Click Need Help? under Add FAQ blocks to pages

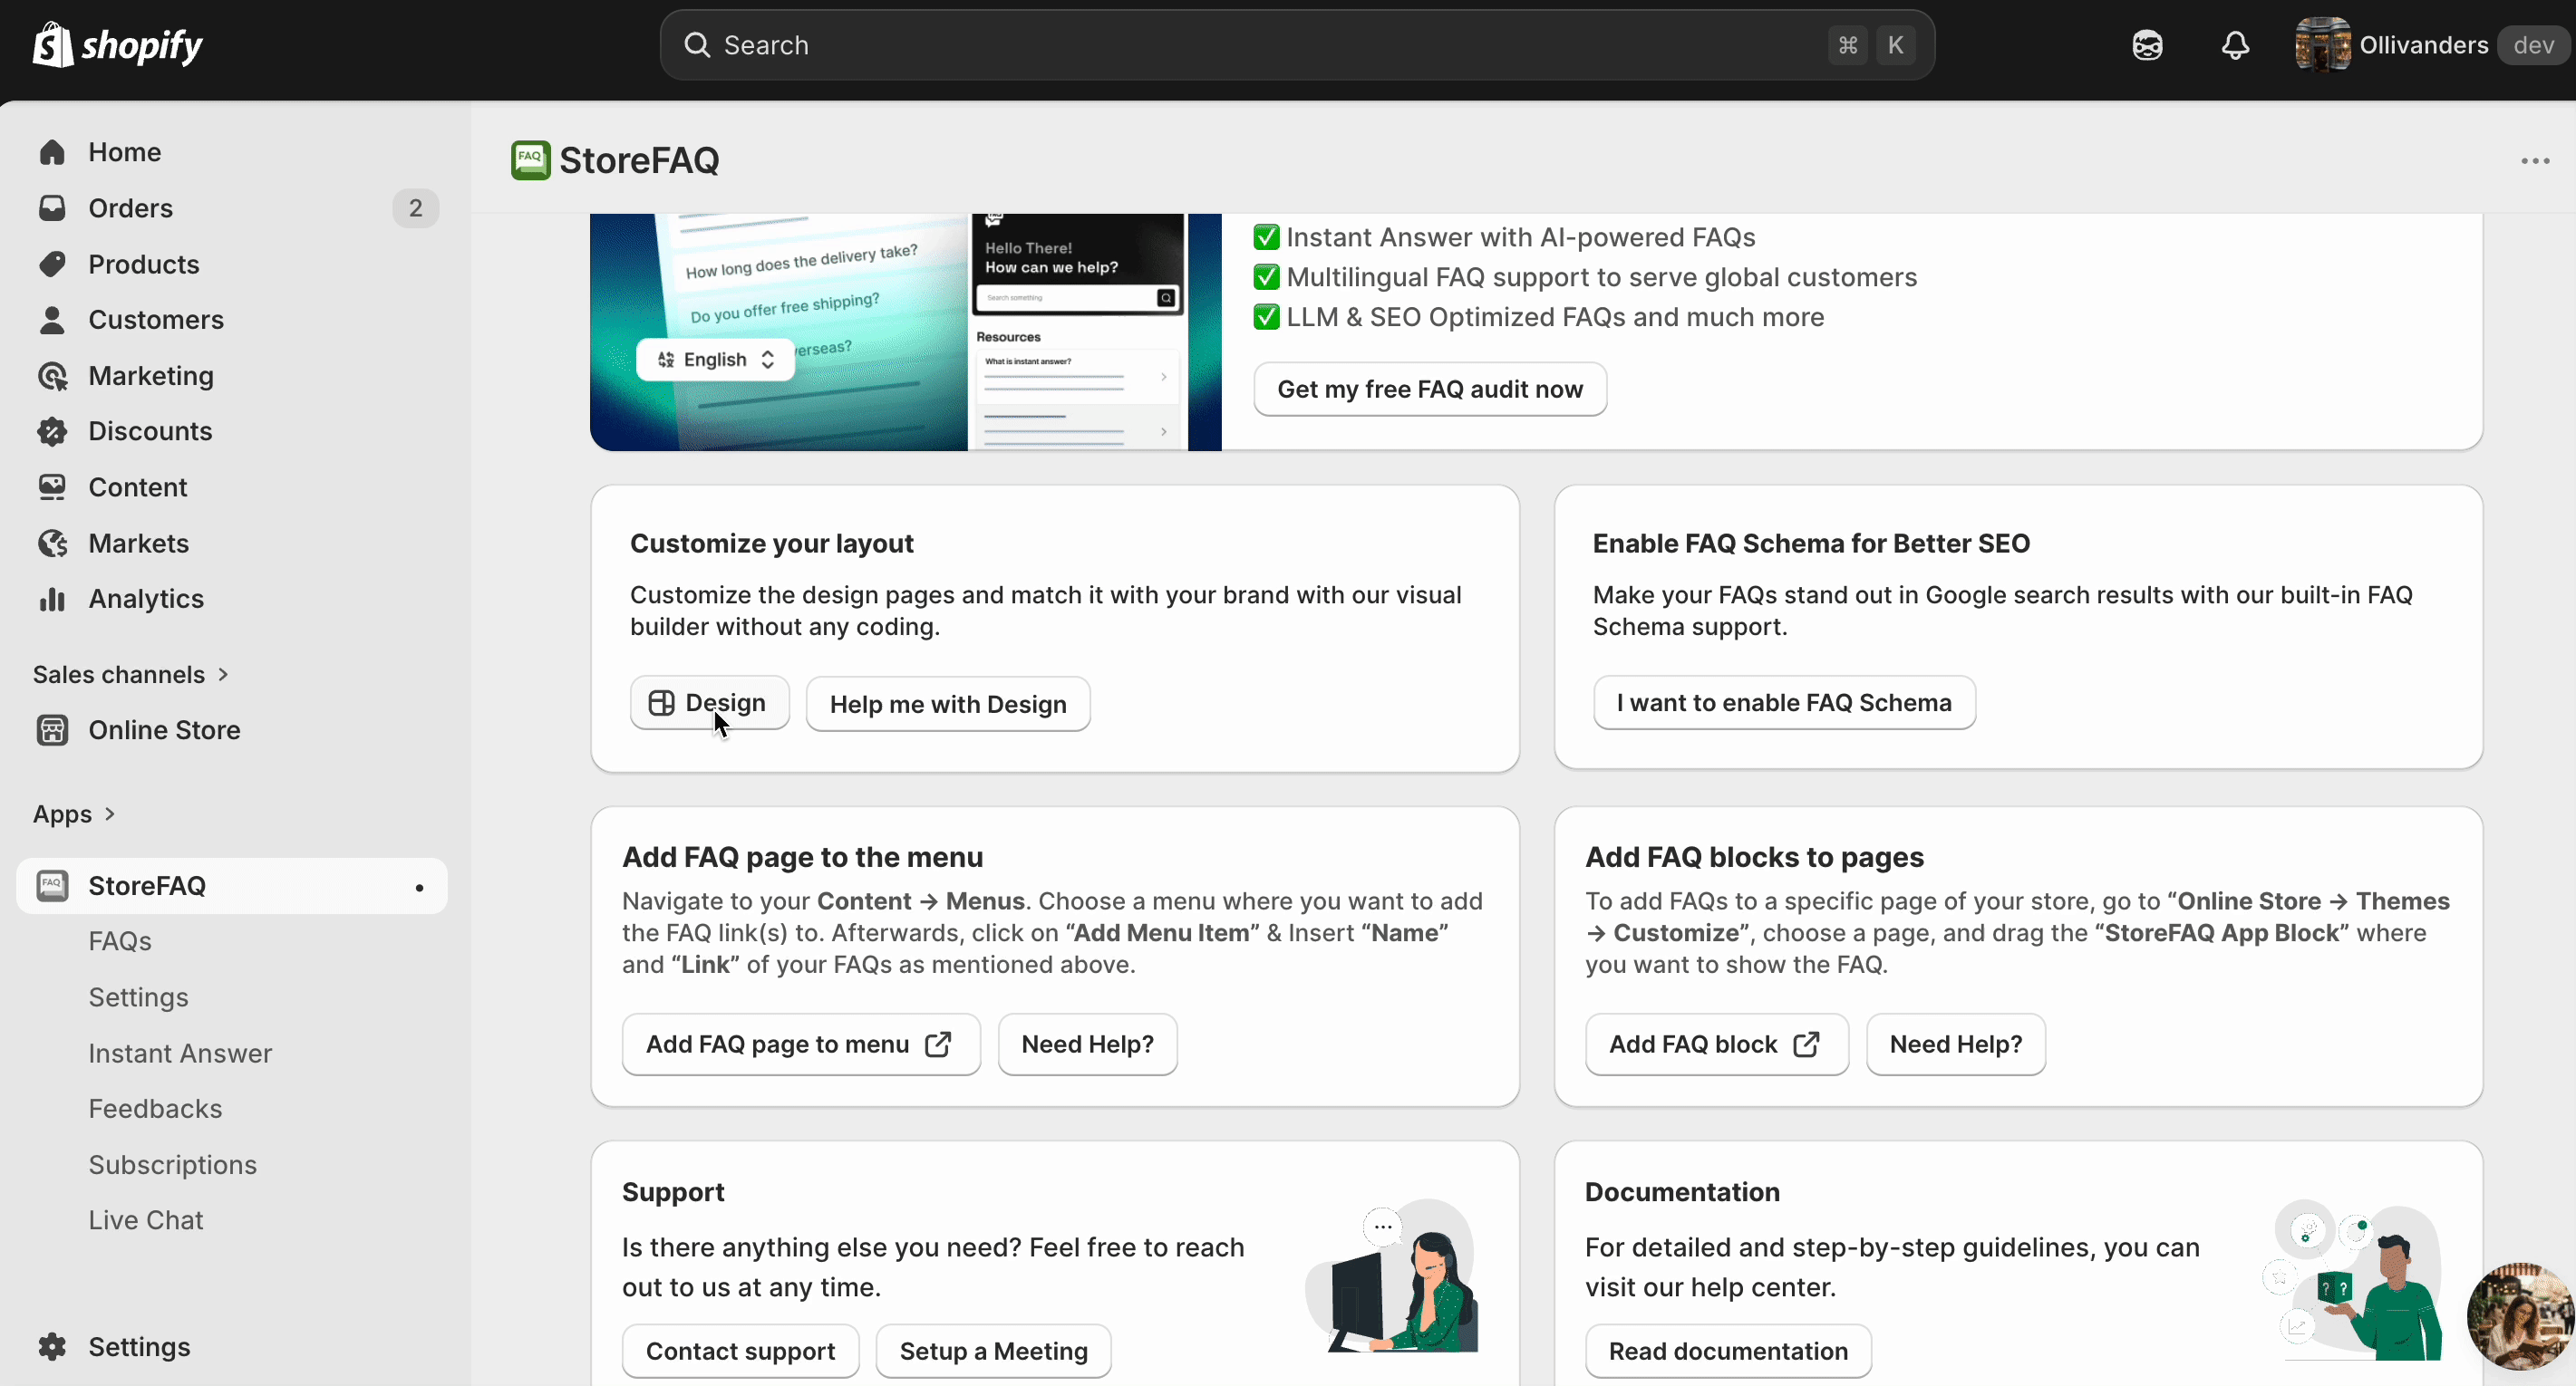pyautogui.click(x=1955, y=1044)
